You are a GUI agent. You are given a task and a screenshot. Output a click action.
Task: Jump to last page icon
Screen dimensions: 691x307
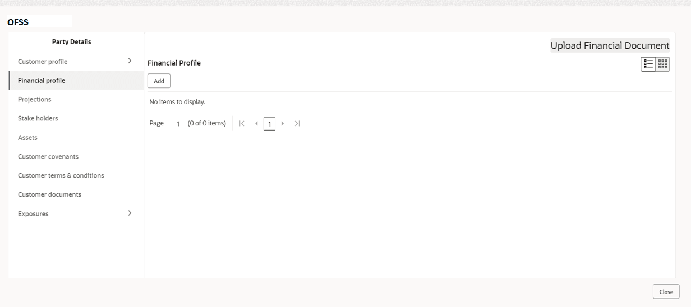pos(297,124)
